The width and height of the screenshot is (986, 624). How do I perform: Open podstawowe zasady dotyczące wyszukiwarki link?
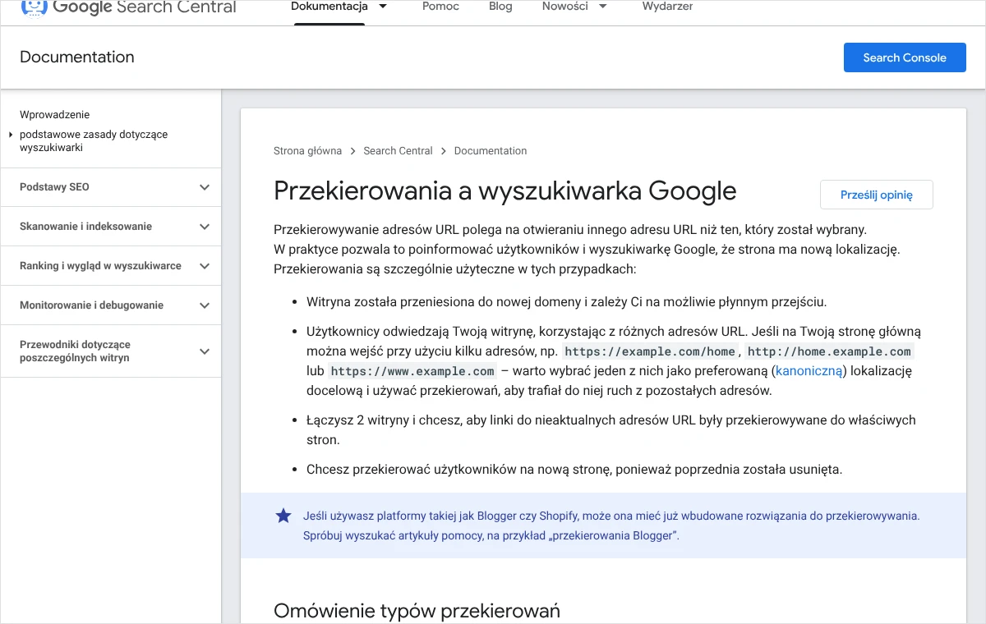point(94,141)
